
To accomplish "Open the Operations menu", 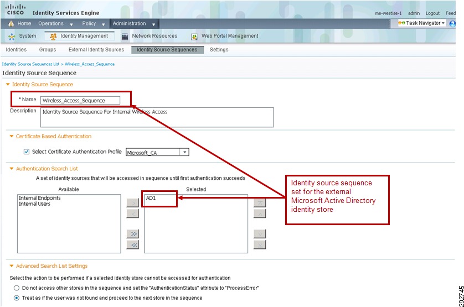I will 50,23.
